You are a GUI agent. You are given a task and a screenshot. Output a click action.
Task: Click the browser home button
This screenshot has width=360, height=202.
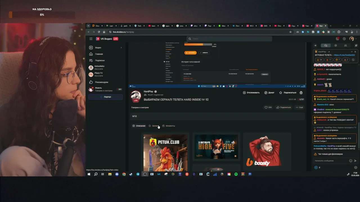coord(104,32)
